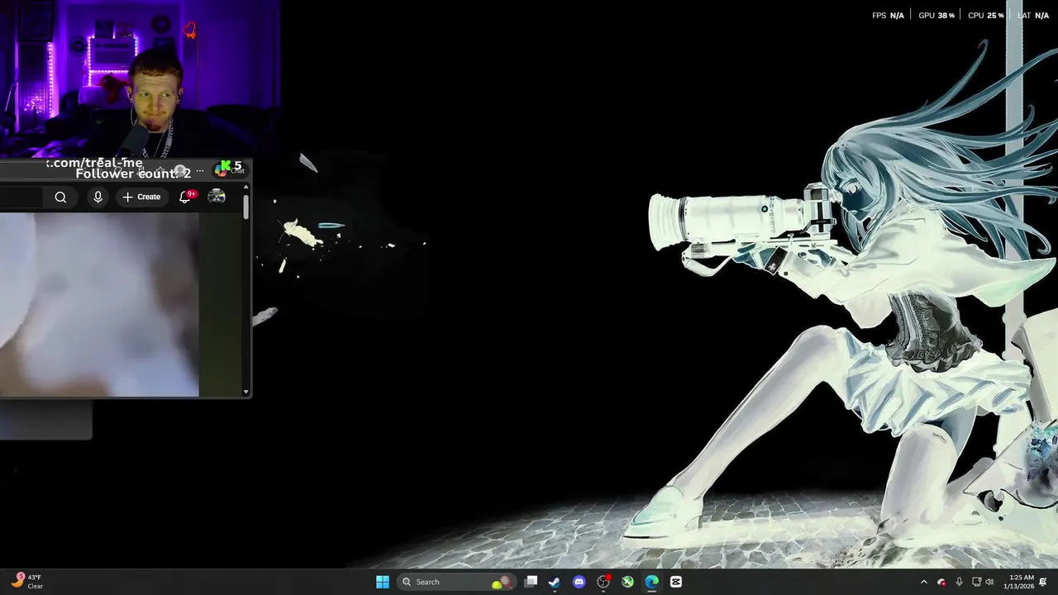This screenshot has height=595, width=1058.
Task: Open Task View from the taskbar
Action: 531,582
